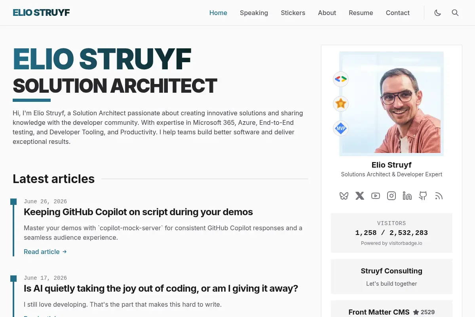Click Solutions Architect & Developer Expert subtitle
This screenshot has height=317, width=475.
[391, 174]
